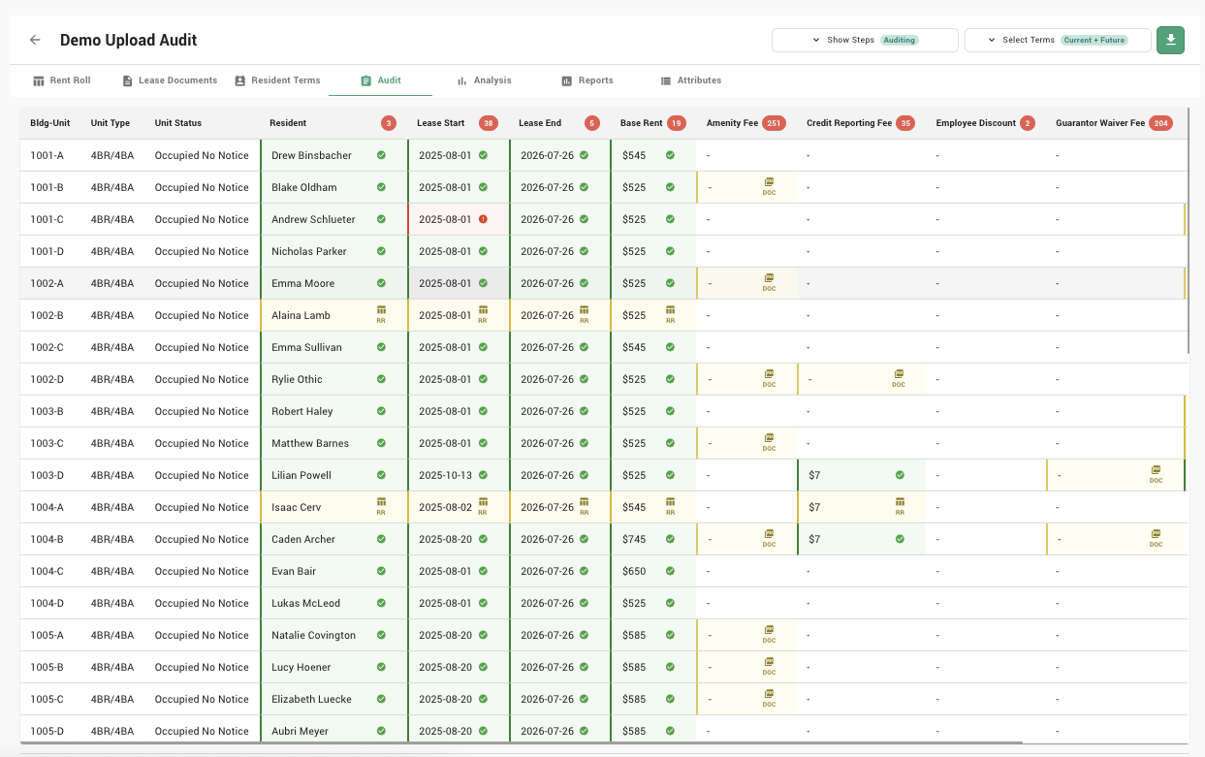Click the green check beside Drew Binsbacher

point(381,155)
